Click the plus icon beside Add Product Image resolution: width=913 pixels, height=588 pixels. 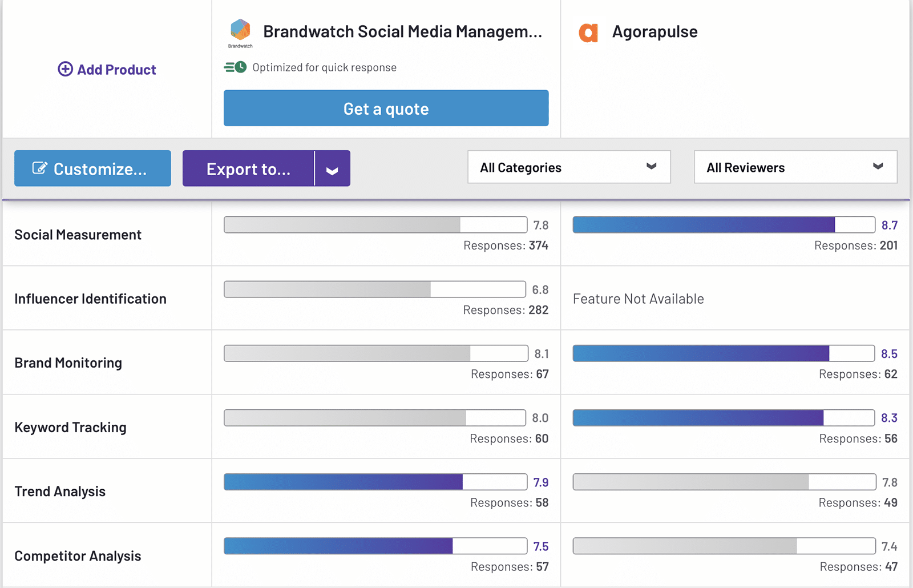tap(65, 69)
